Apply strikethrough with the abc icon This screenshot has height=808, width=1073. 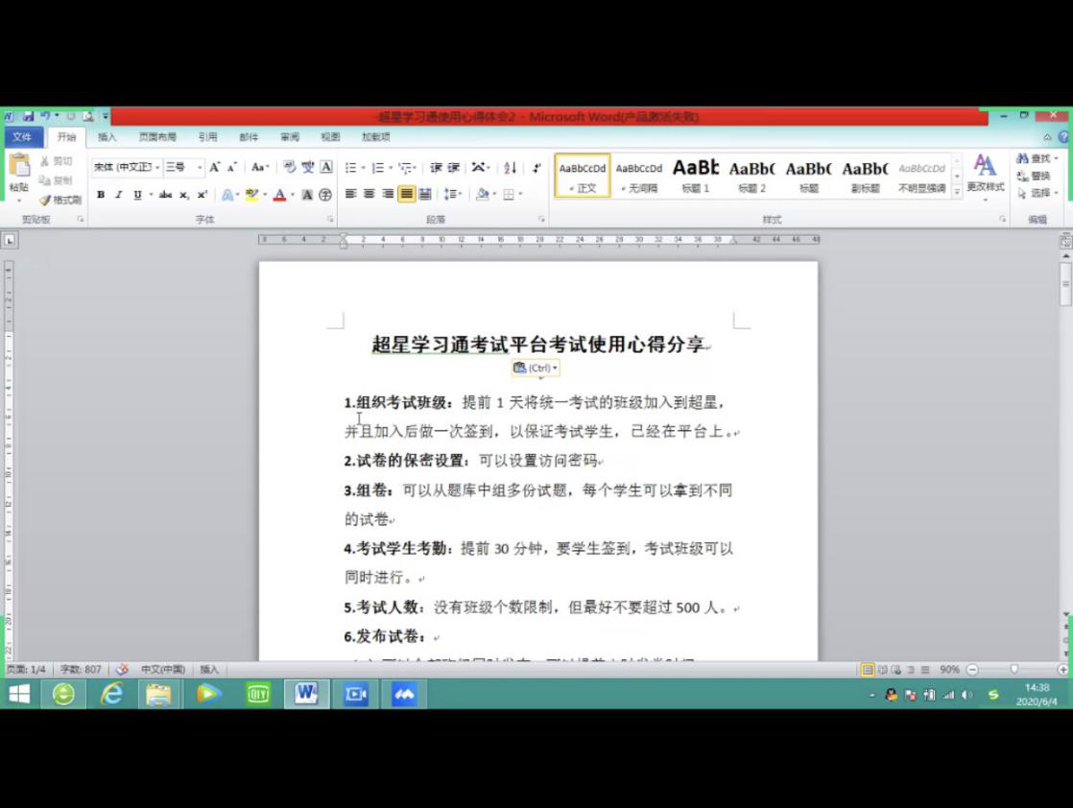pyautogui.click(x=165, y=195)
